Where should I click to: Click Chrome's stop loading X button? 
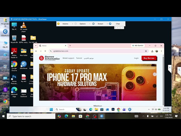tap(45, 51)
